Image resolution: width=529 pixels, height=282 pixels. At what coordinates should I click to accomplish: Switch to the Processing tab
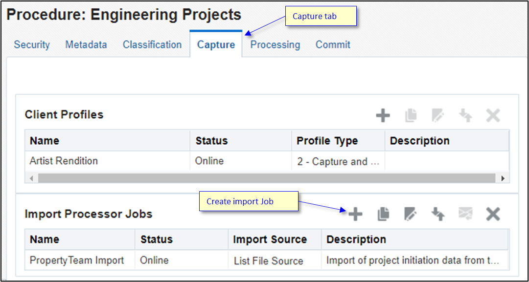point(275,44)
